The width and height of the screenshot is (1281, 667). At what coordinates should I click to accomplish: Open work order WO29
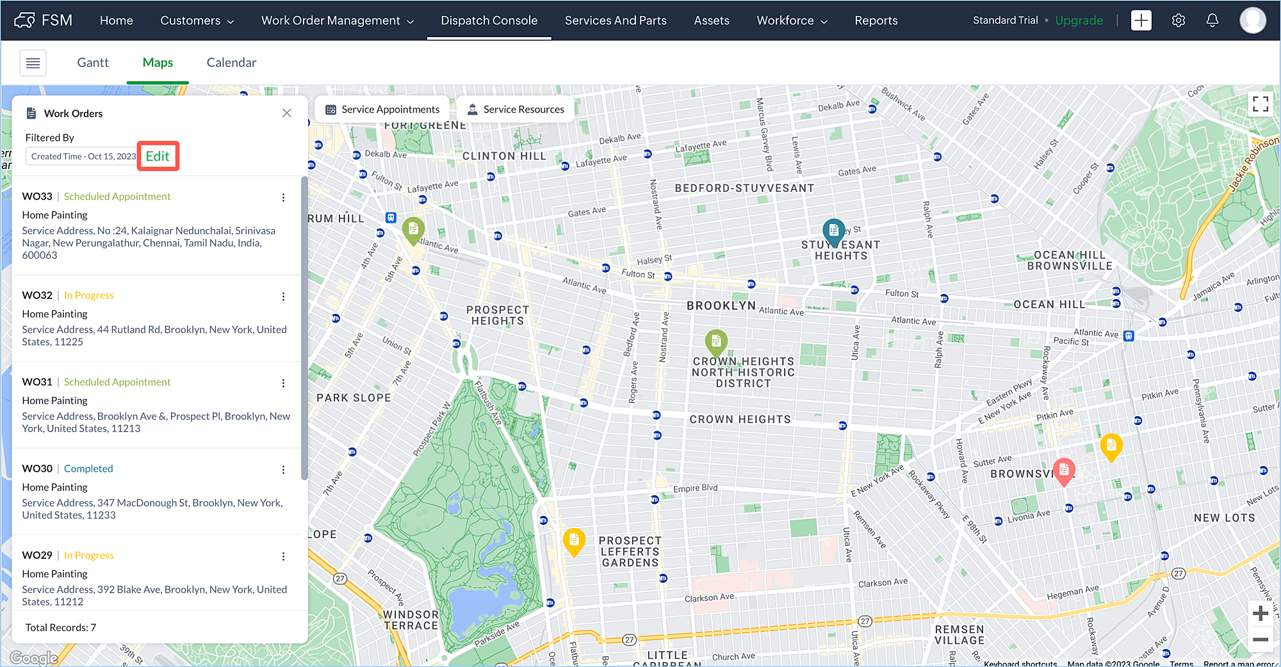point(37,556)
